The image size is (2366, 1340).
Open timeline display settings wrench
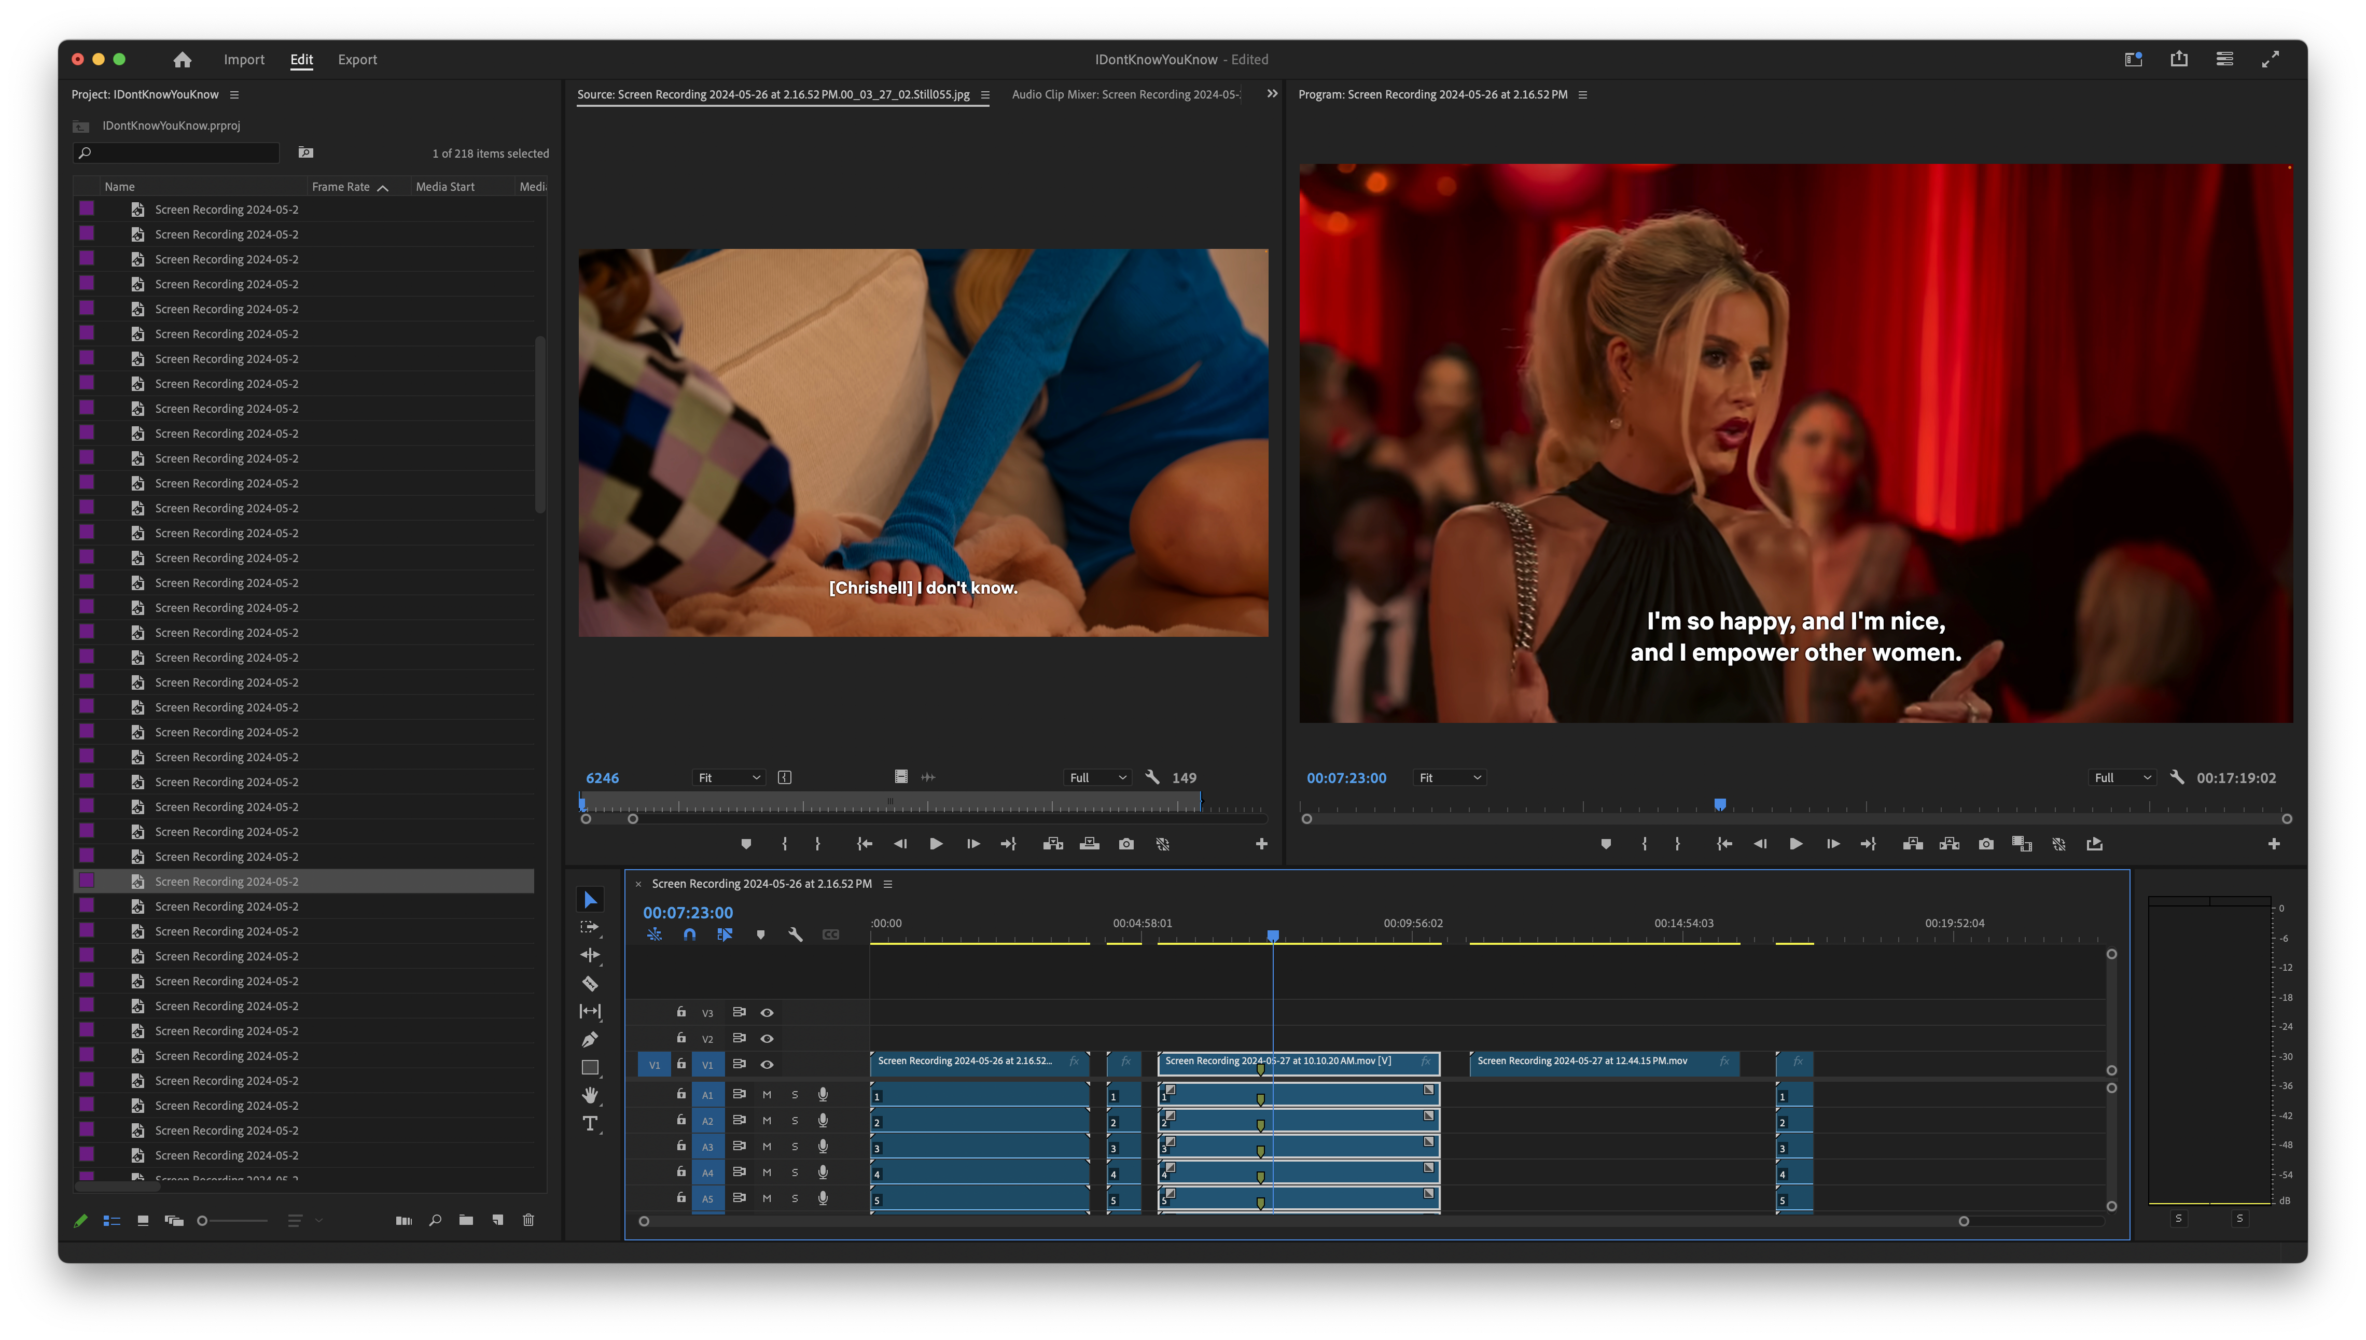pos(795,934)
